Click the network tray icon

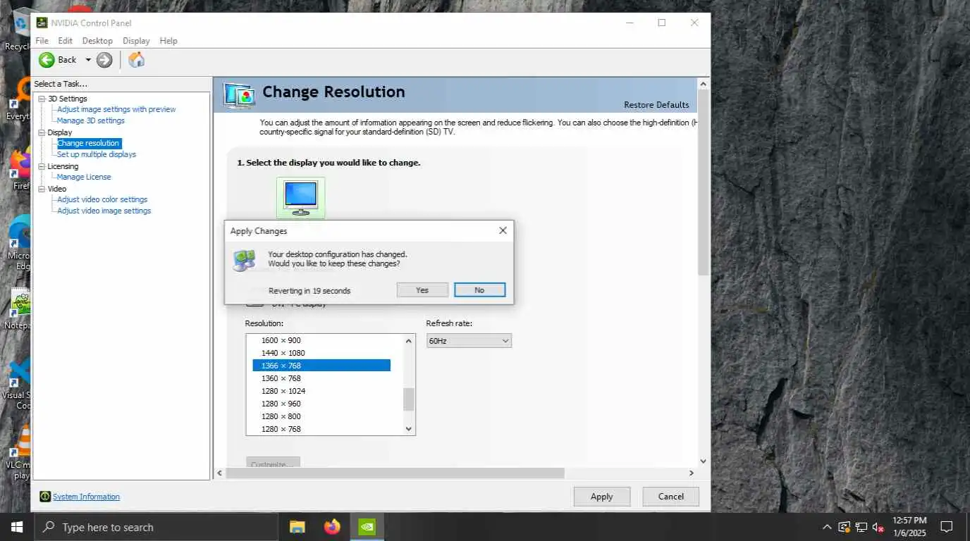861,527
